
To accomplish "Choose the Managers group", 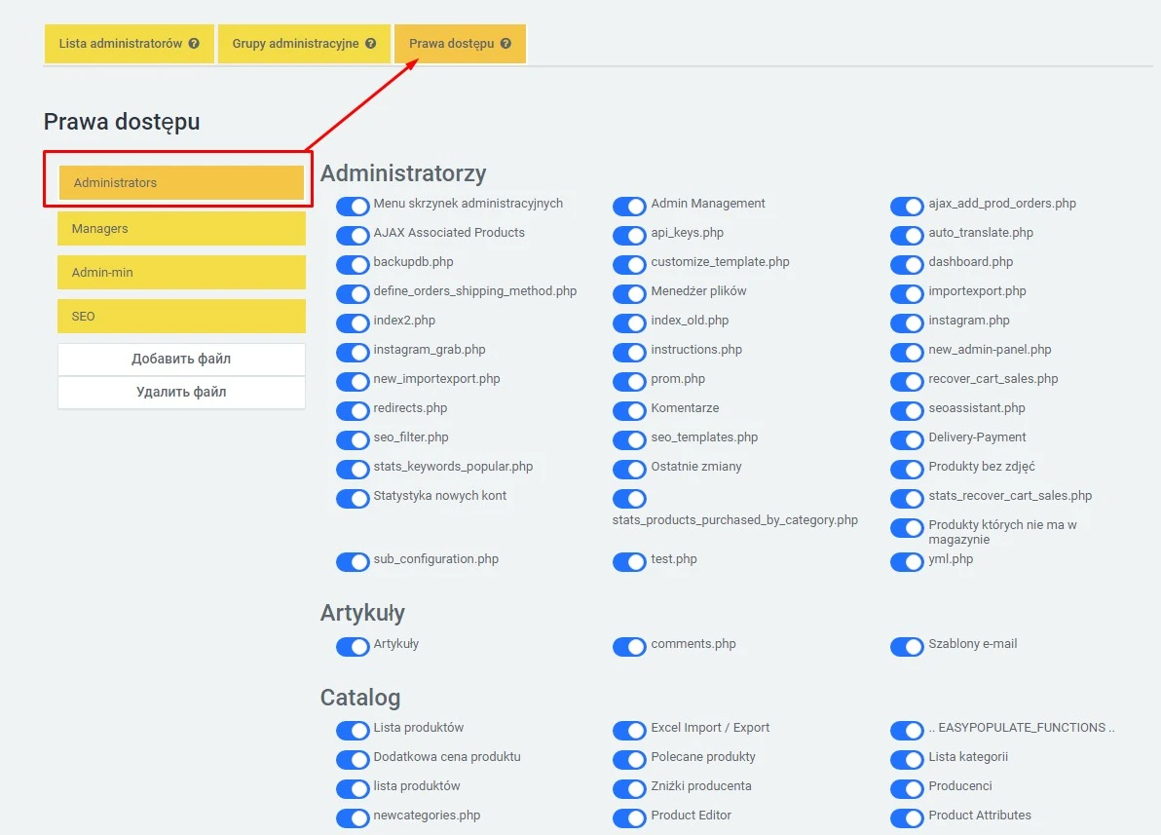I will pyautogui.click(x=181, y=229).
